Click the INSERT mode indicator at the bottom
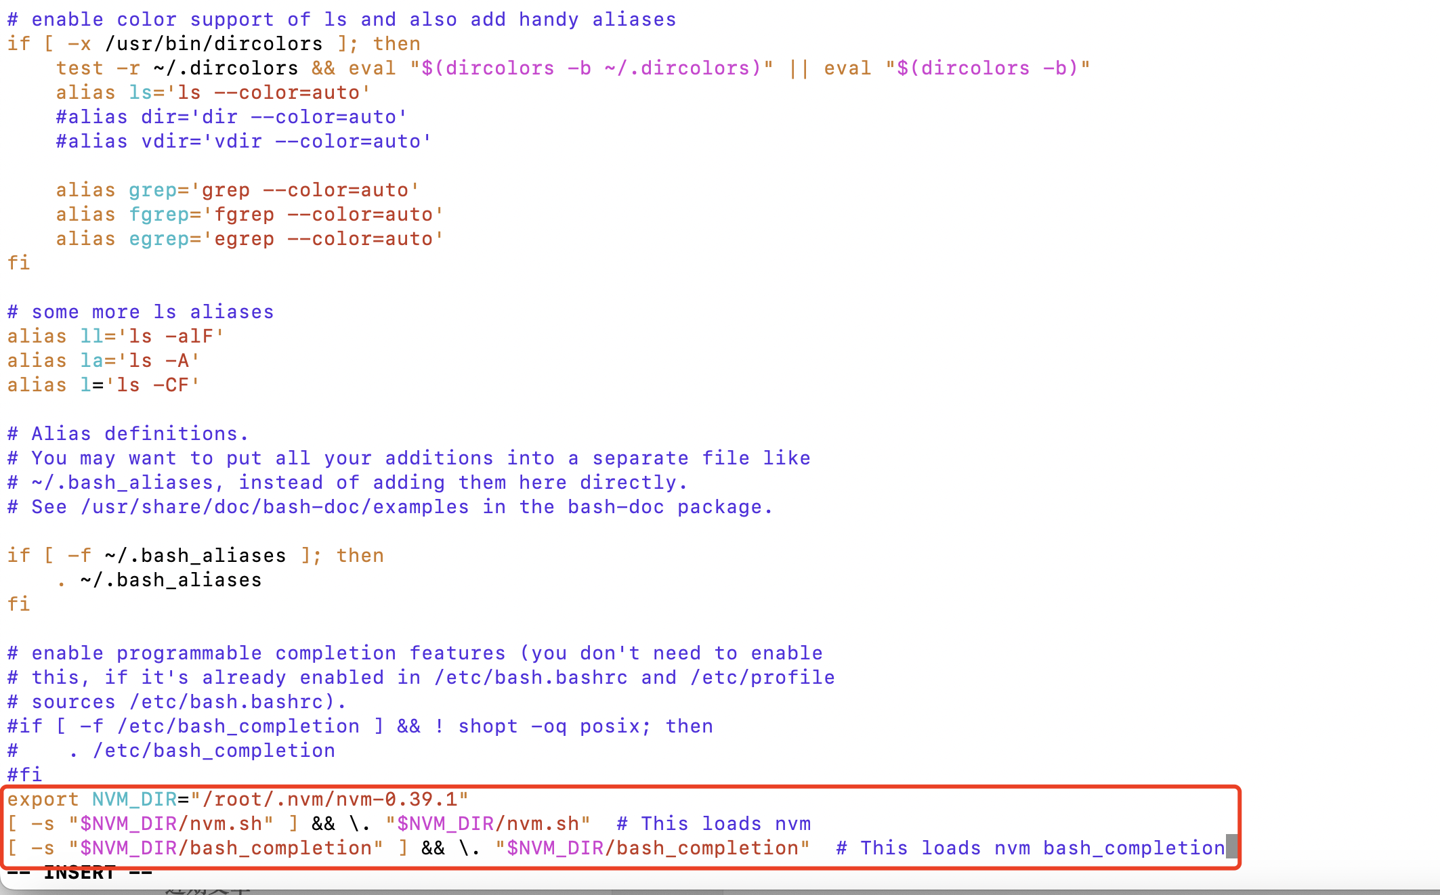 click(x=79, y=873)
